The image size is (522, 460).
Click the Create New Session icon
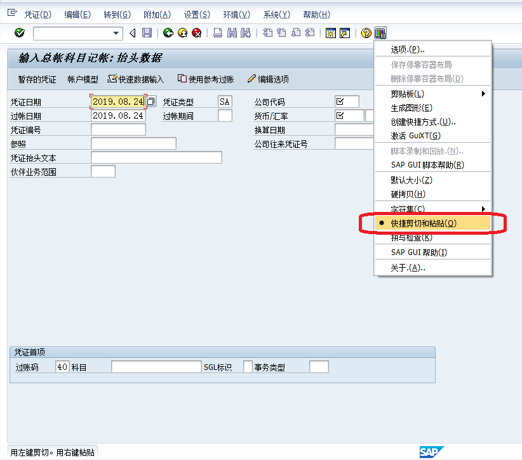coord(331,33)
